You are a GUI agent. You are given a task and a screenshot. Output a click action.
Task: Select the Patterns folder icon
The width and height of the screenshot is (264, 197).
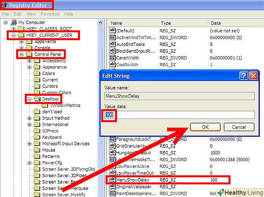click(37, 156)
